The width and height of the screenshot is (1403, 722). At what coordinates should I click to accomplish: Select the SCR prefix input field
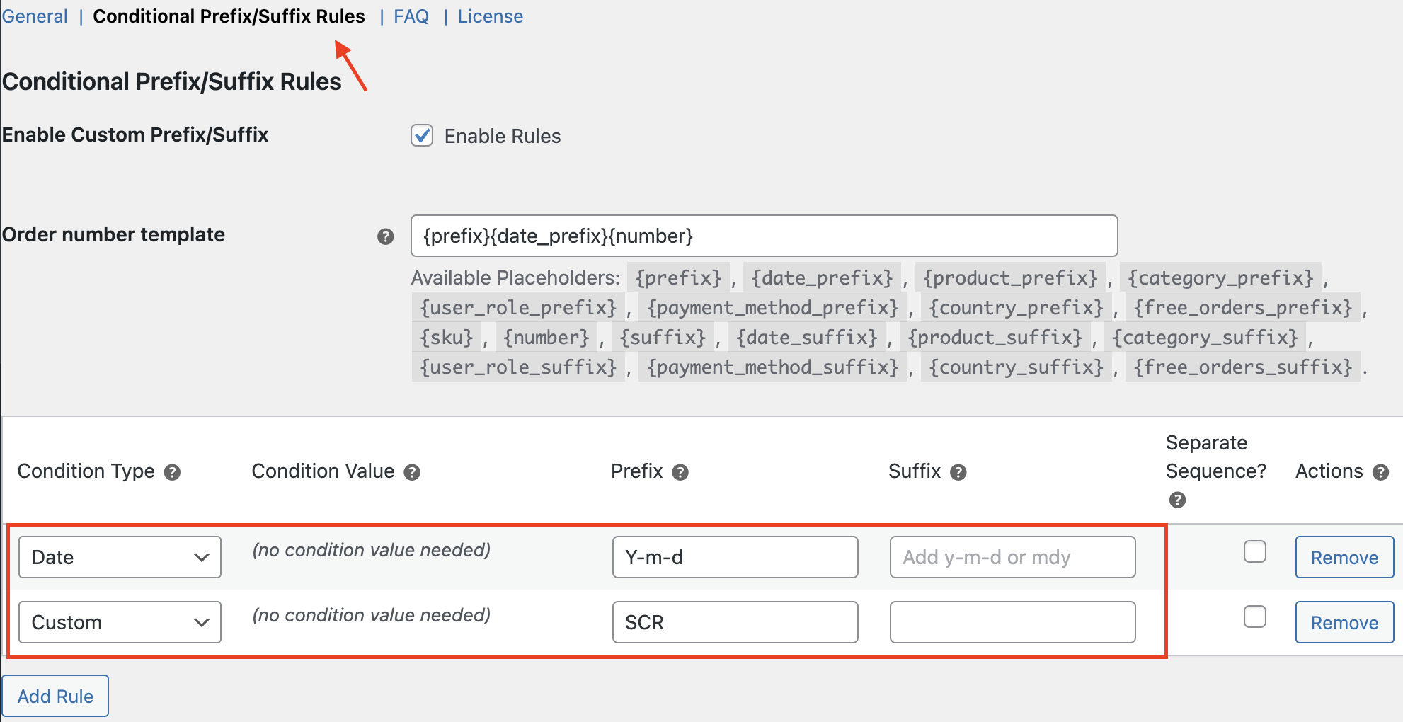(x=735, y=622)
